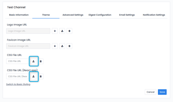
Task: Upload a CSS file using the upload icon
Action: tap(33, 61)
